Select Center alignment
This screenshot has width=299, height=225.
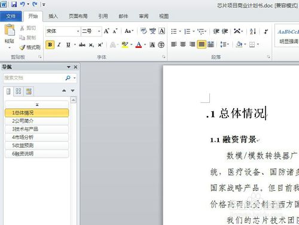click(183, 44)
